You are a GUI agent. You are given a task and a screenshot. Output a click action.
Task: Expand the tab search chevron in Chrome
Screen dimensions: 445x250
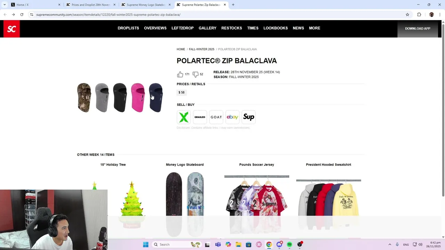5,5
